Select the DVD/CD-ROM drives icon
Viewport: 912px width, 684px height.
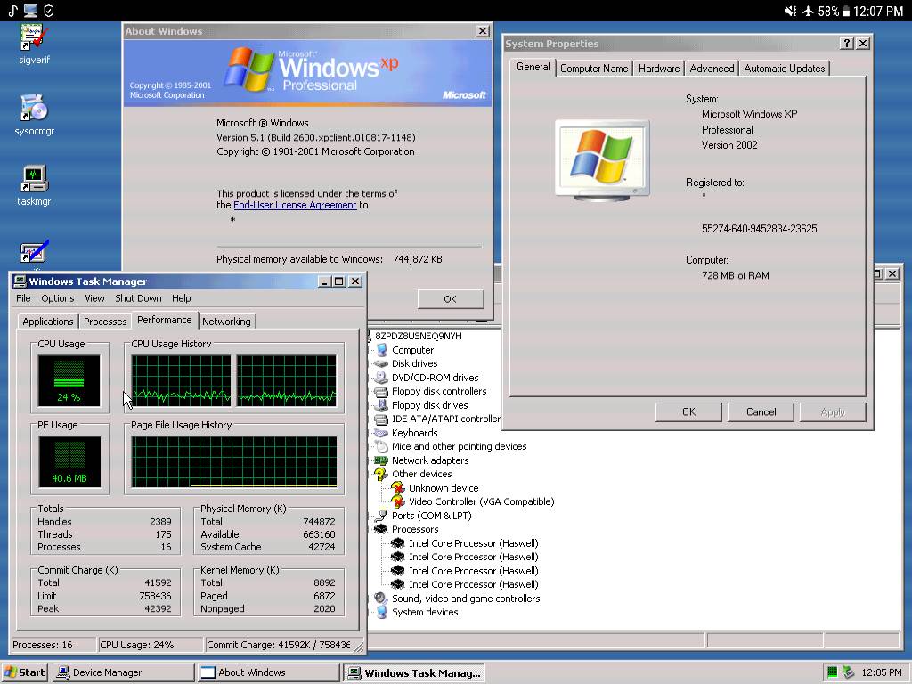click(381, 378)
